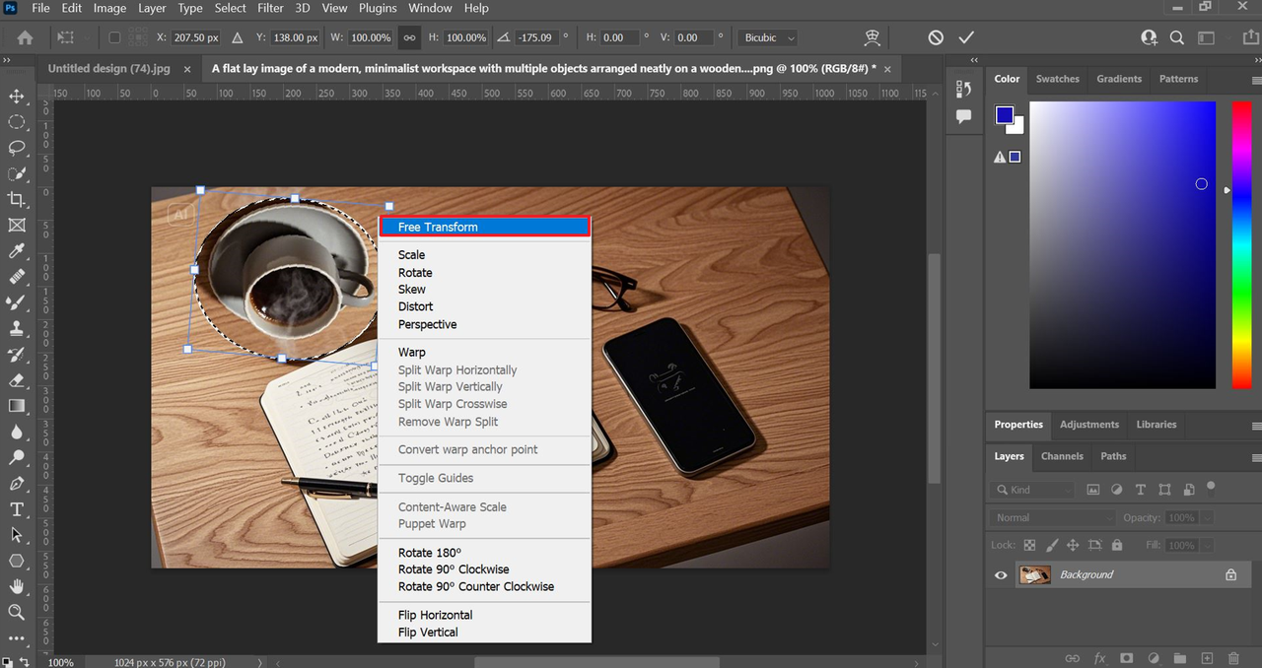Open the Bicubic interpolation dropdown
The image size is (1262, 668).
(x=767, y=37)
